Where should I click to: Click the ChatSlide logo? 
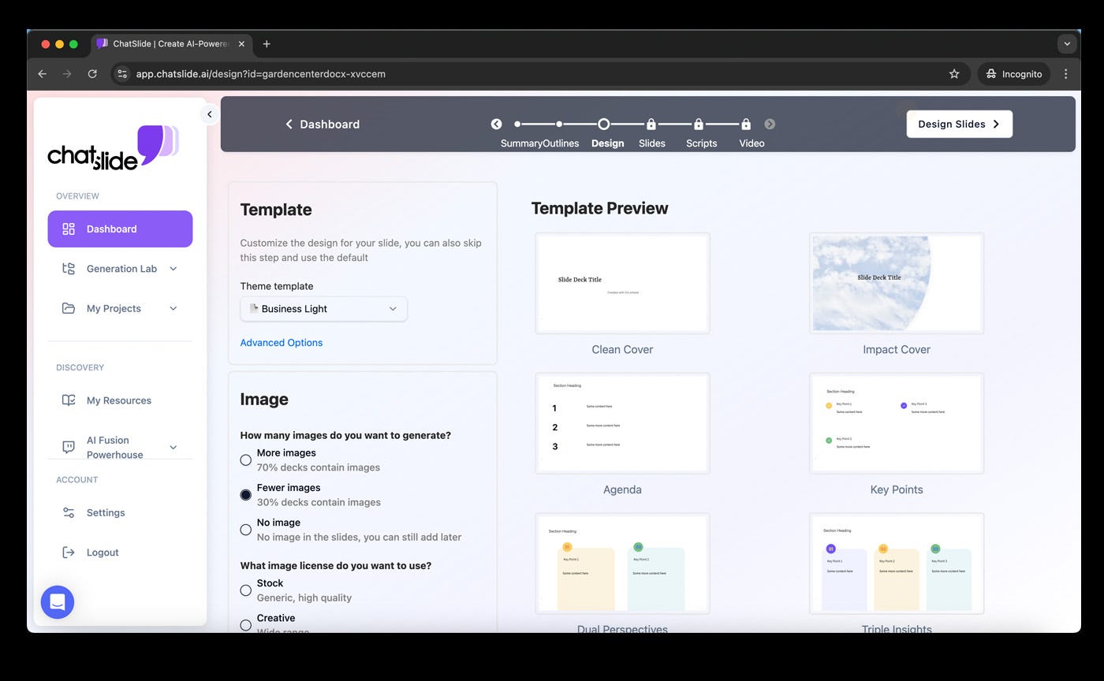pos(113,147)
